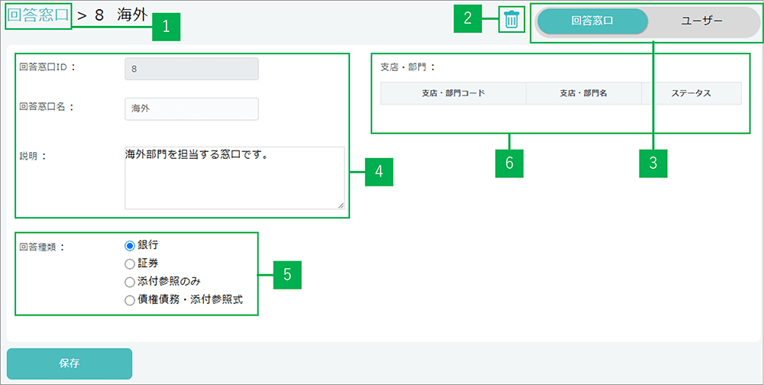Grab the resize handle of 説明 textarea
The height and width of the screenshot is (385, 764).
[340, 205]
